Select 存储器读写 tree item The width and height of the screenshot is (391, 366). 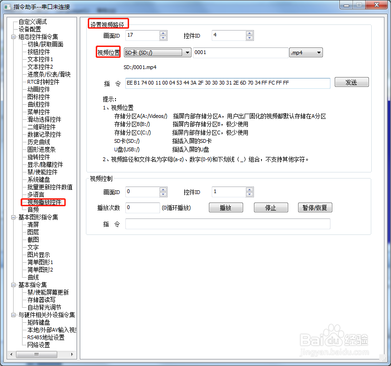coord(41,300)
